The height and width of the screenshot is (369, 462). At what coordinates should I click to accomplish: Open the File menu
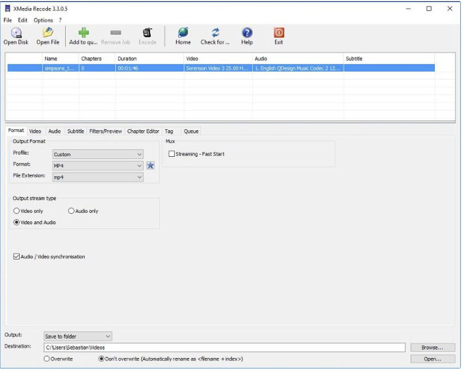[8, 20]
